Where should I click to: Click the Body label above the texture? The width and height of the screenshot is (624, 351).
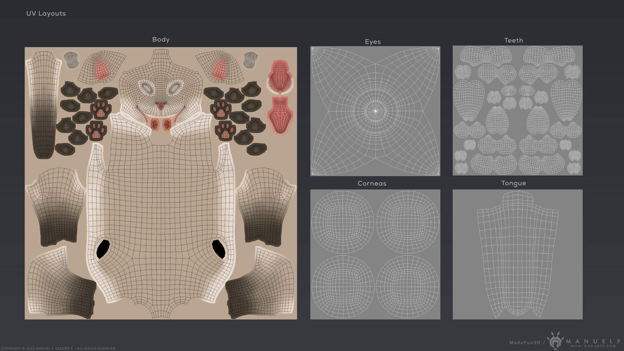161,39
